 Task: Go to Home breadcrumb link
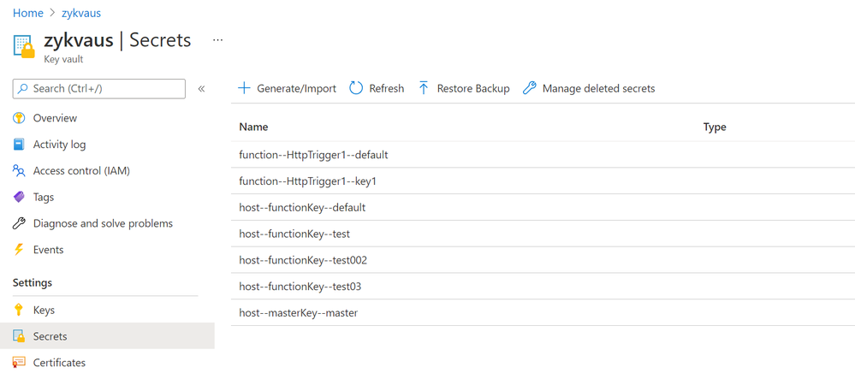(28, 14)
